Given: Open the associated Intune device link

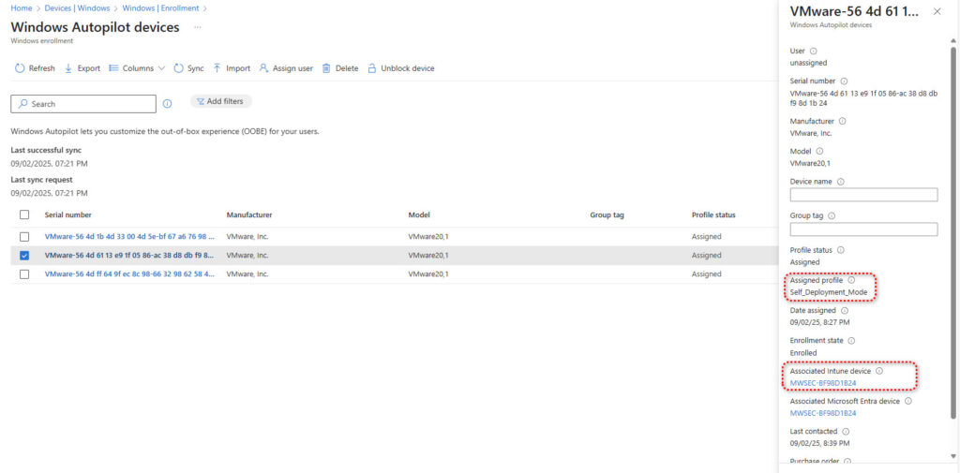Looking at the screenshot, I should [823, 382].
